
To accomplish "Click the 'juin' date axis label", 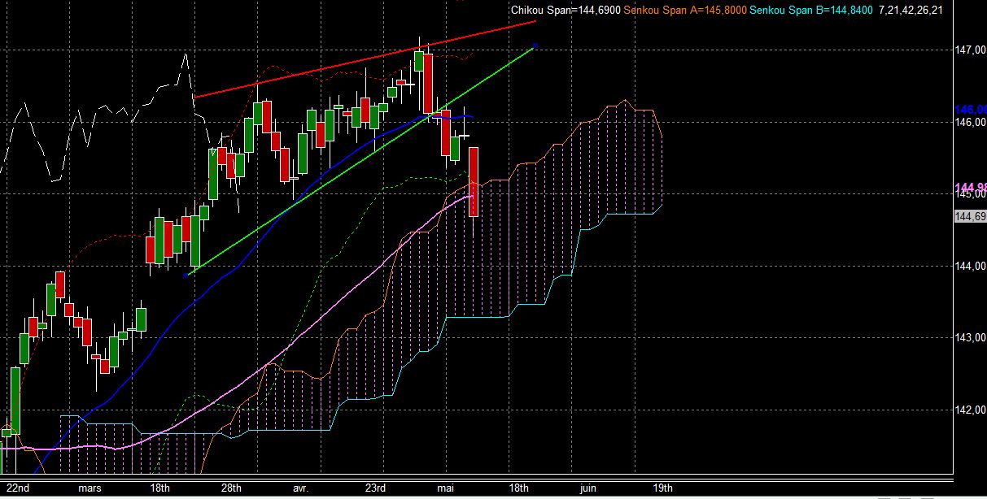I will [587, 488].
